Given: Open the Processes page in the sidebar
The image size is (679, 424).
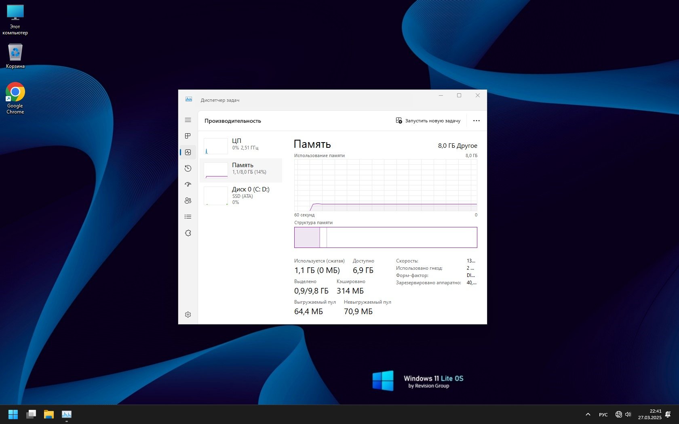Looking at the screenshot, I should point(188,136).
